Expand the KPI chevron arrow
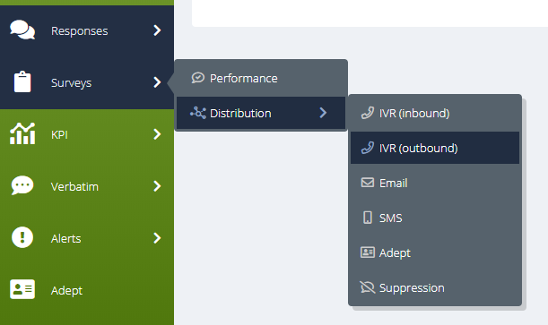Viewport: 548px width, 325px height. pyautogui.click(x=157, y=134)
